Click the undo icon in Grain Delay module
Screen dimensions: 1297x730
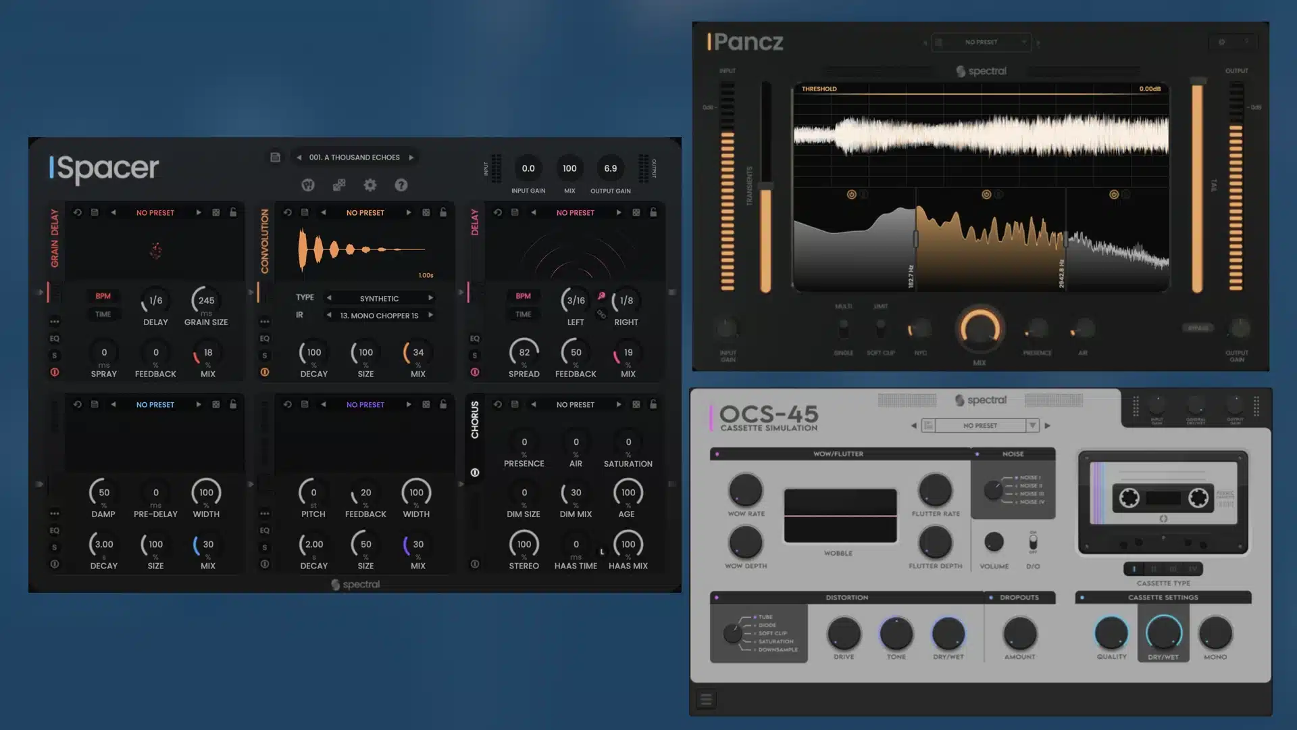click(78, 212)
